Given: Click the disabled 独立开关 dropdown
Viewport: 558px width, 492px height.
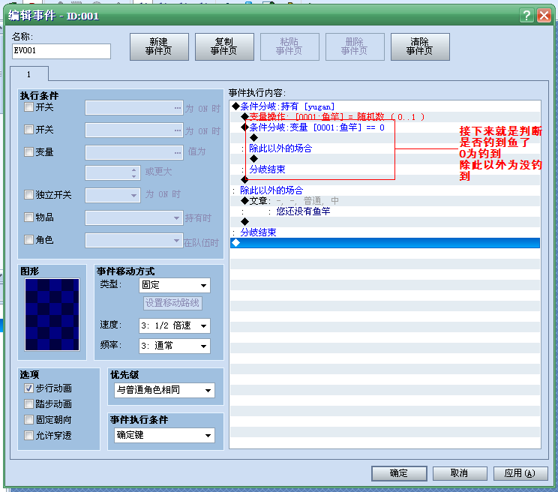Looking at the screenshot, I should click(x=112, y=195).
